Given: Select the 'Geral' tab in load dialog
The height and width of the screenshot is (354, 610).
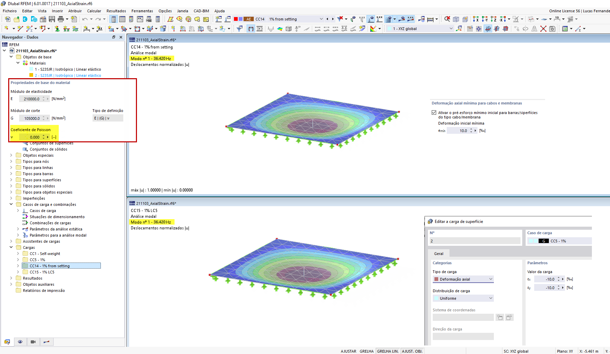Looking at the screenshot, I should 439,254.
